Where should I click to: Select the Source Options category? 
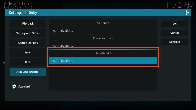click(x=28, y=43)
